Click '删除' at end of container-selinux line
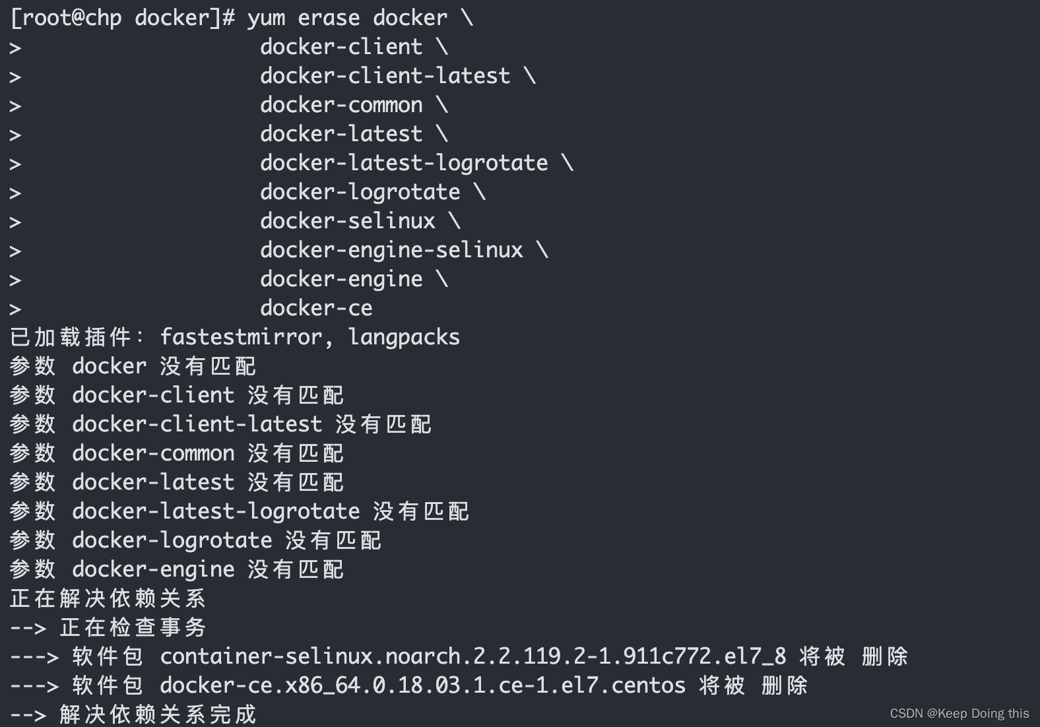This screenshot has height=727, width=1040. [x=885, y=656]
